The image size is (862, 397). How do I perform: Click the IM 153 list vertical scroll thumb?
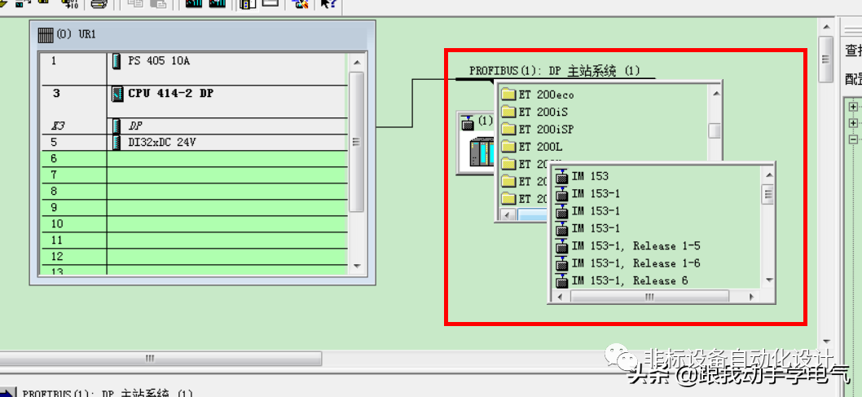click(x=769, y=194)
